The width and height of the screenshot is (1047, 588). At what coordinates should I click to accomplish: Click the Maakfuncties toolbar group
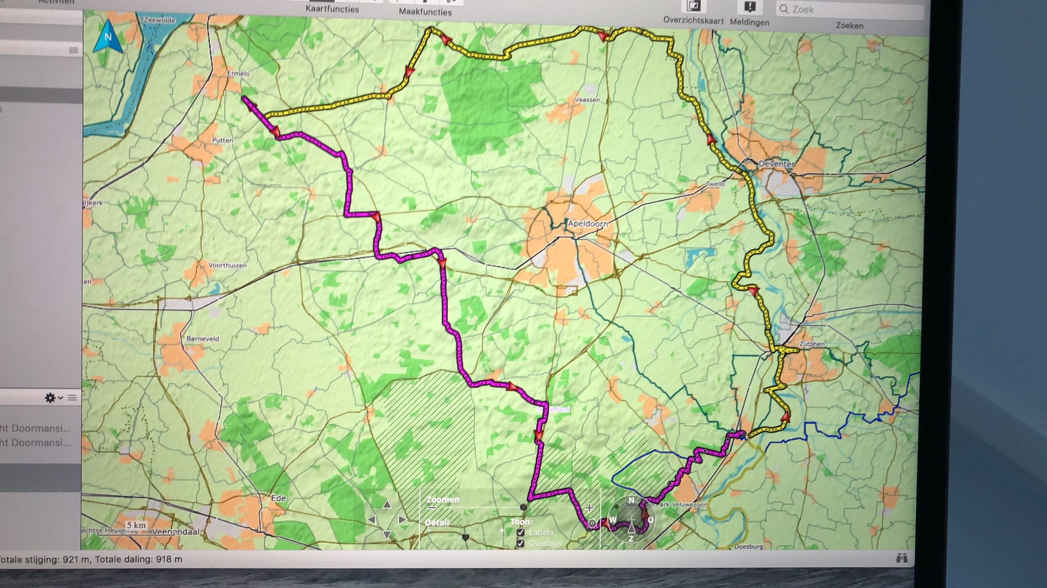[x=425, y=11]
